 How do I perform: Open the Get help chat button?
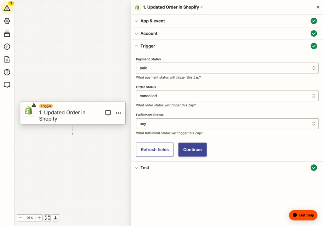(x=303, y=215)
